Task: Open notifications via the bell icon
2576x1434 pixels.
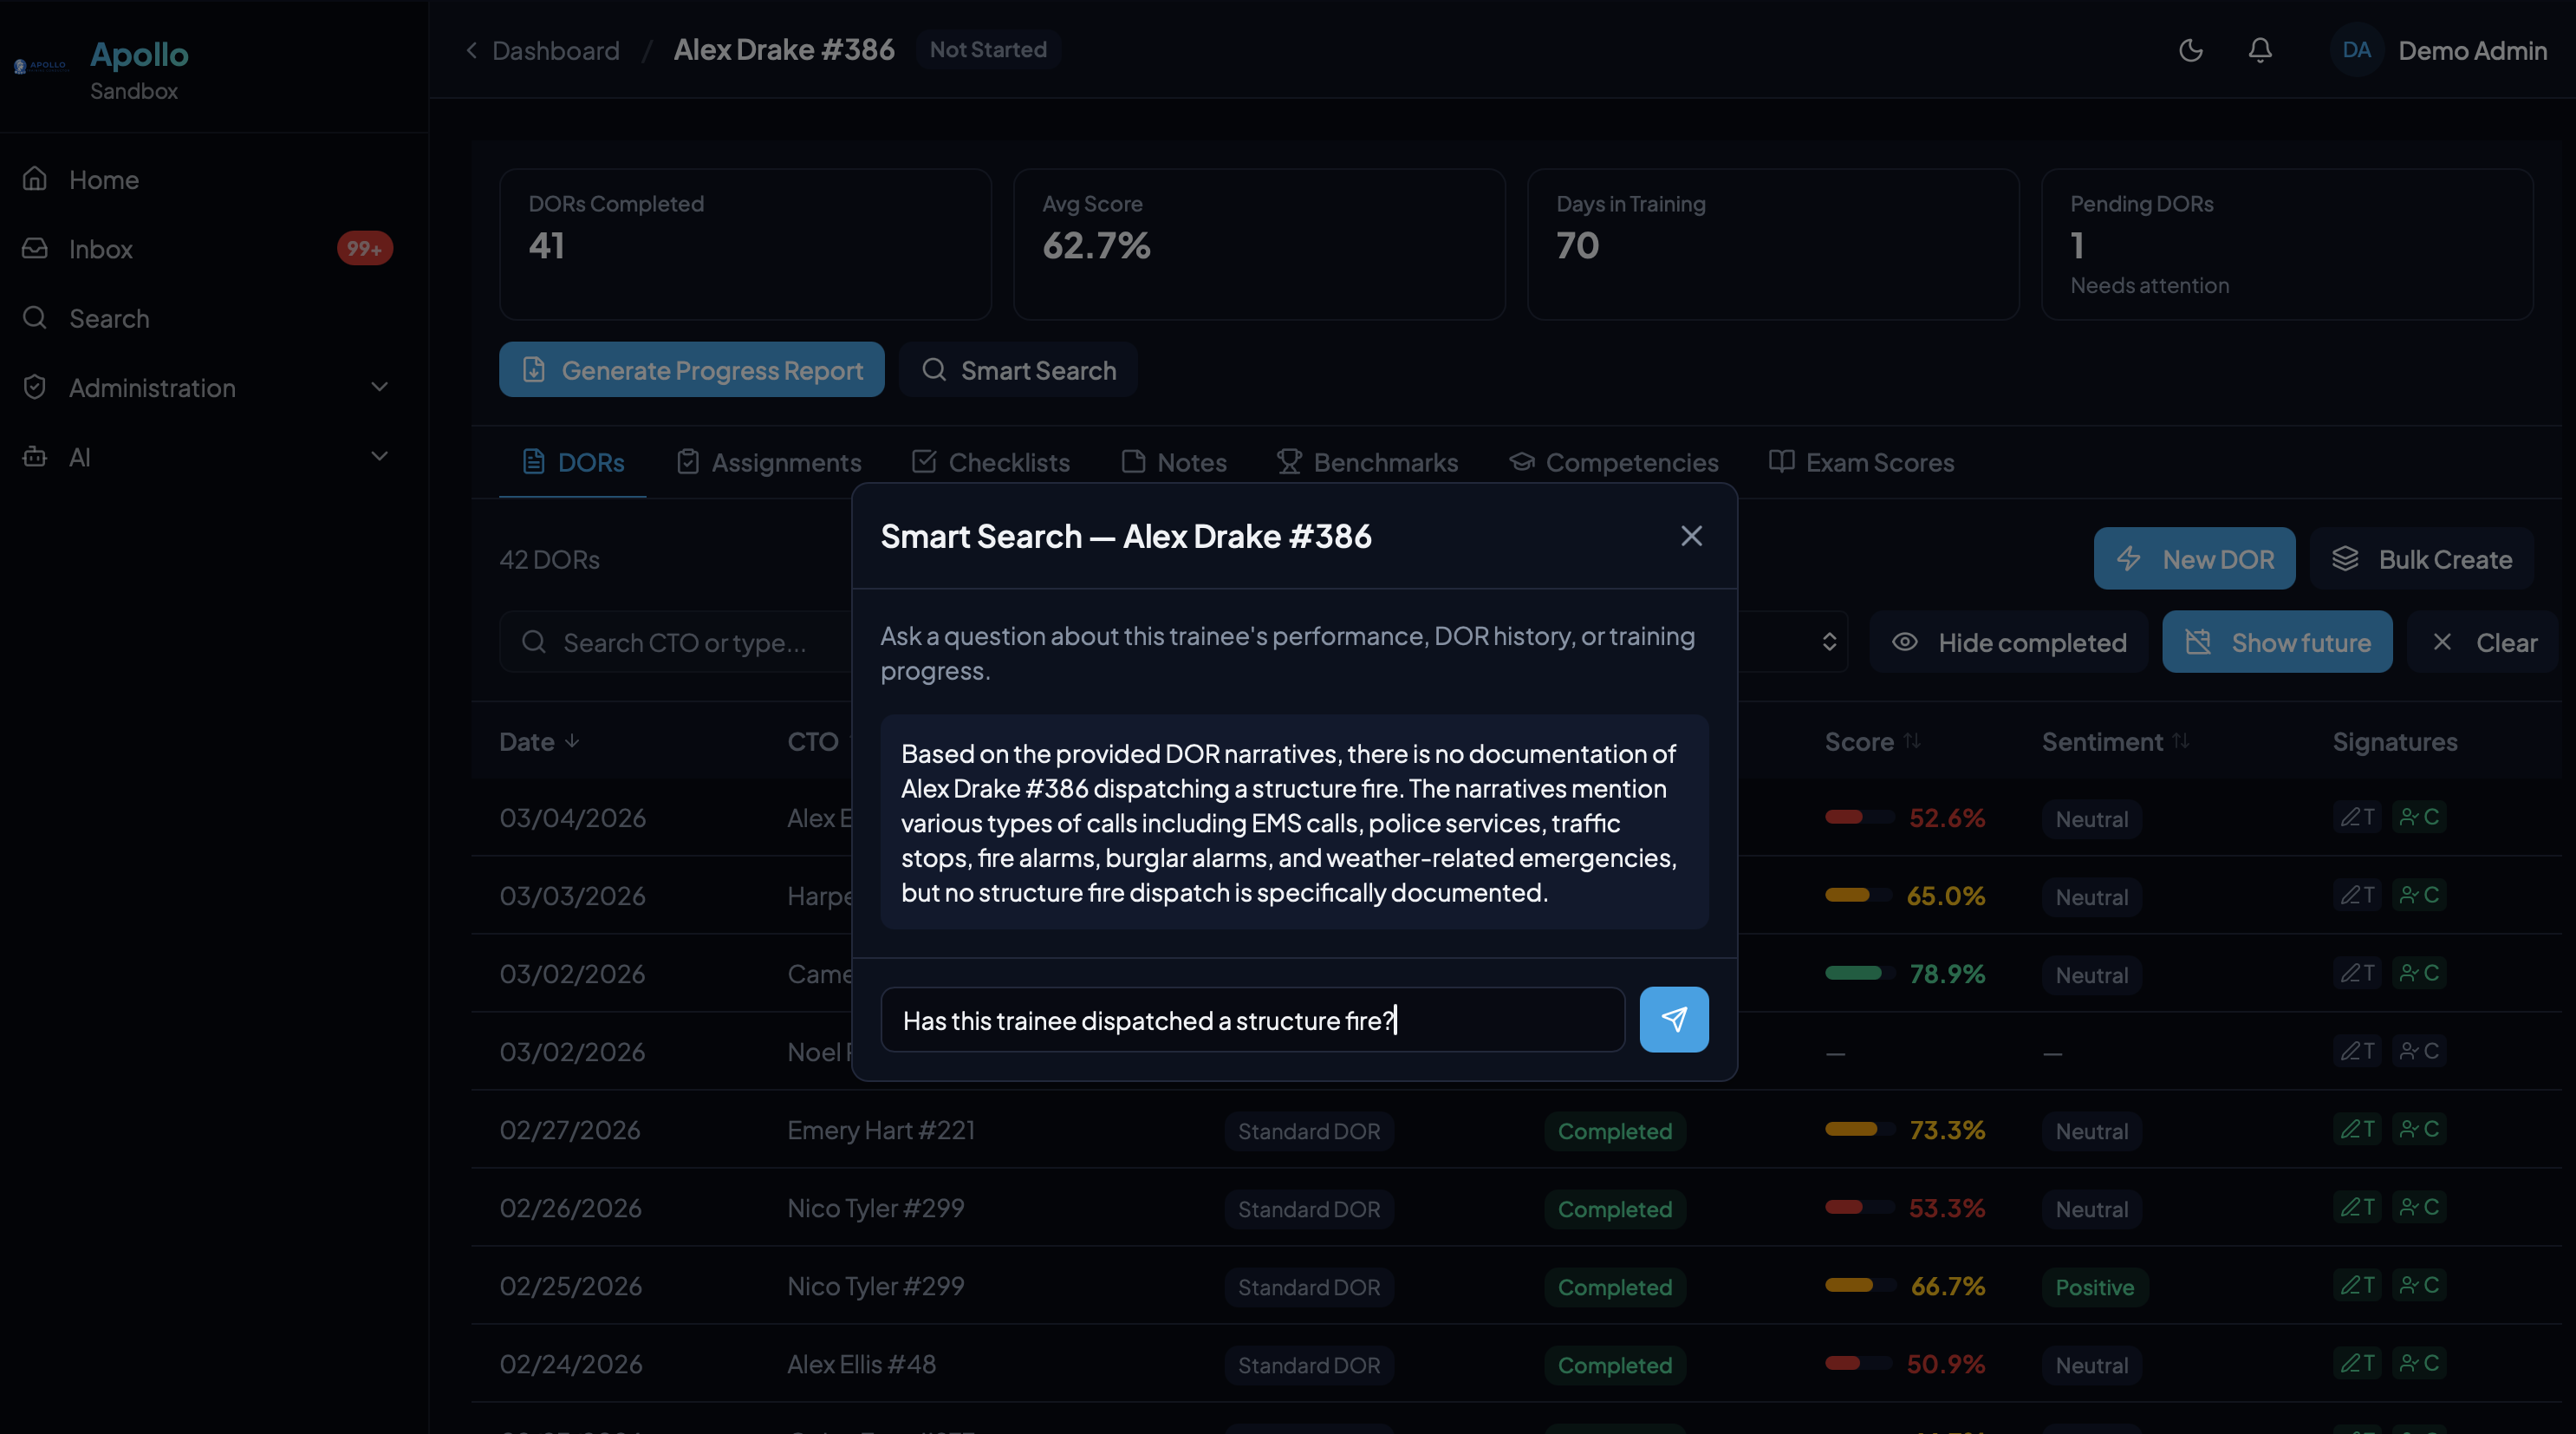Action: click(x=2260, y=49)
